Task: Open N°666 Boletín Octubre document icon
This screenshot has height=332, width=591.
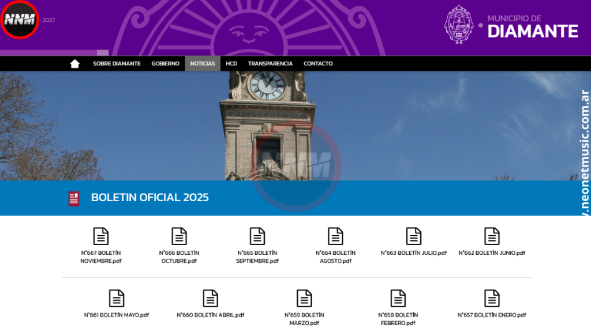Action: (x=179, y=236)
